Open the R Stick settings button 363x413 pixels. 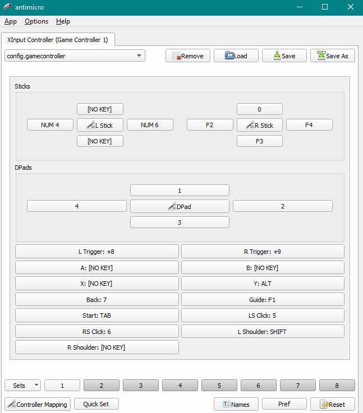(260, 125)
